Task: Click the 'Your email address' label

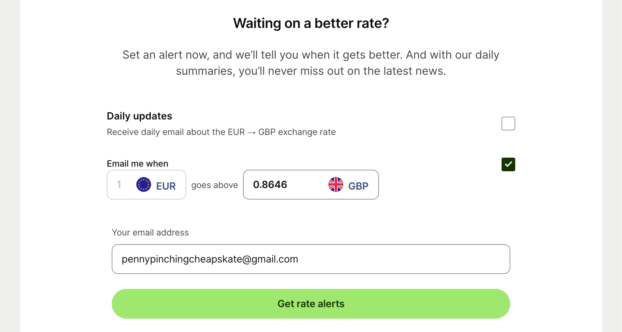Action: point(150,232)
